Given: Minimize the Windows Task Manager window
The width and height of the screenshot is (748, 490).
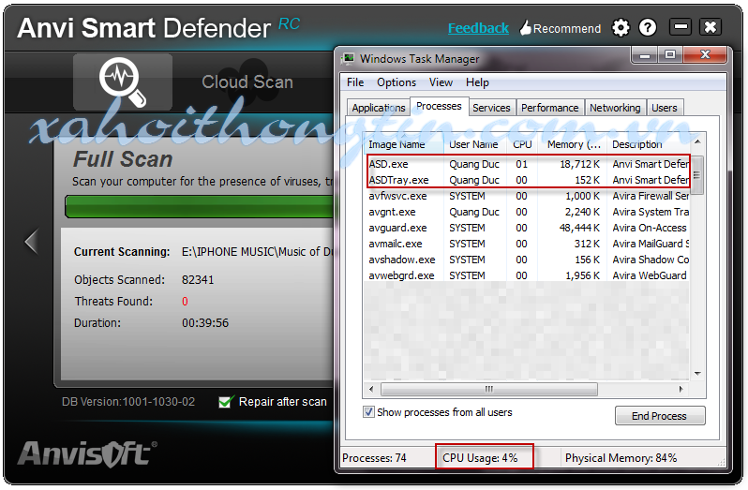Looking at the screenshot, I should [x=645, y=55].
